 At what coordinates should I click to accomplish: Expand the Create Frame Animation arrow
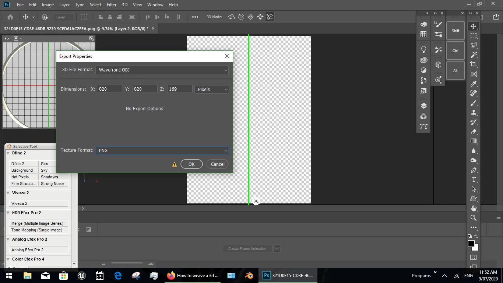tap(277, 248)
